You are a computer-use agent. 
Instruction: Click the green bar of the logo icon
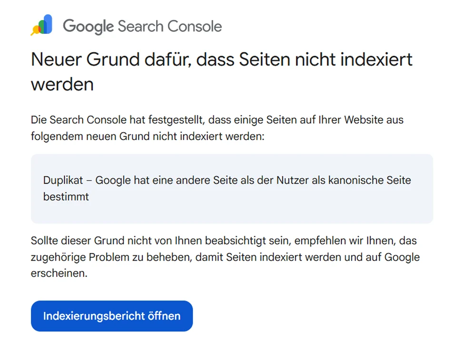coord(41,26)
